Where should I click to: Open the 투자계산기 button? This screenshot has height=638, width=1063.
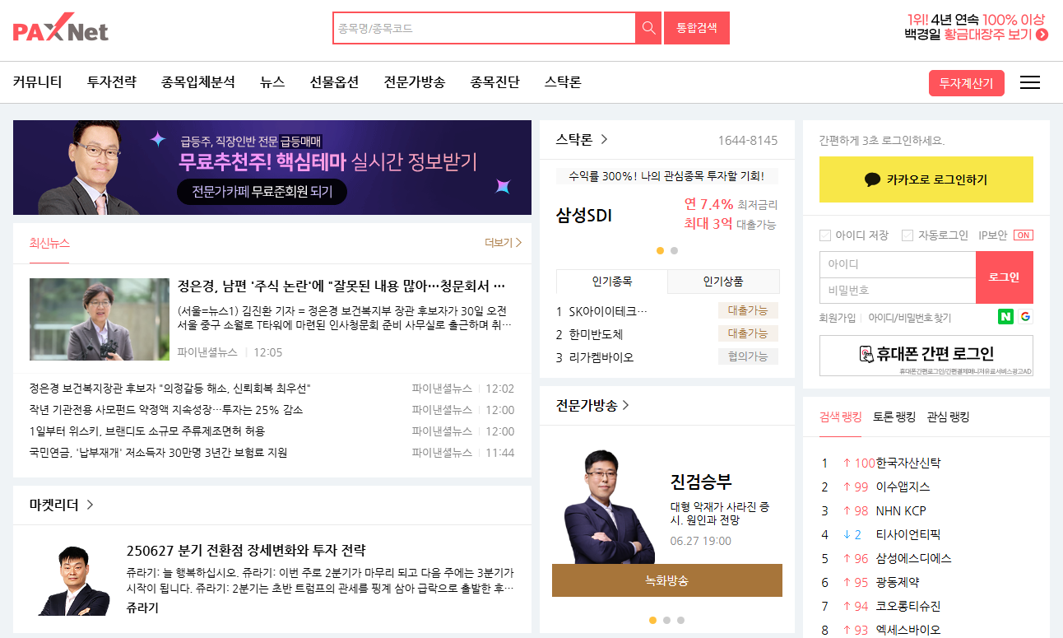click(x=967, y=83)
